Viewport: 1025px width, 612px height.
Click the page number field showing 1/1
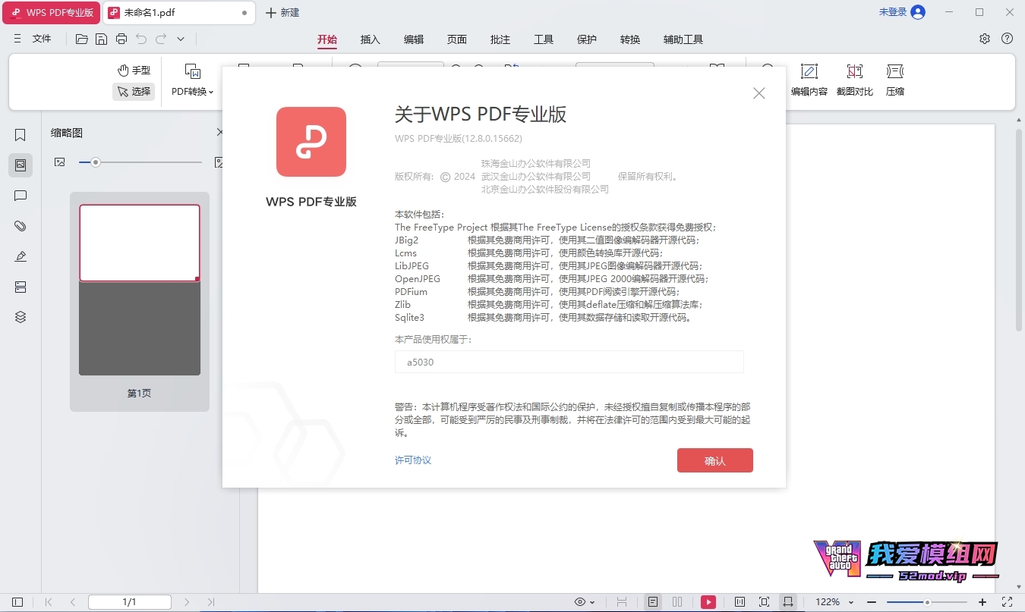tap(130, 602)
